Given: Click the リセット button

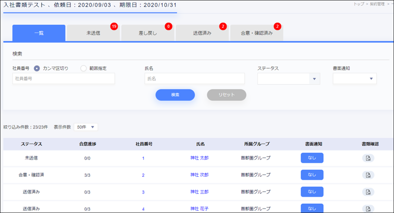Looking at the screenshot, I should point(226,95).
